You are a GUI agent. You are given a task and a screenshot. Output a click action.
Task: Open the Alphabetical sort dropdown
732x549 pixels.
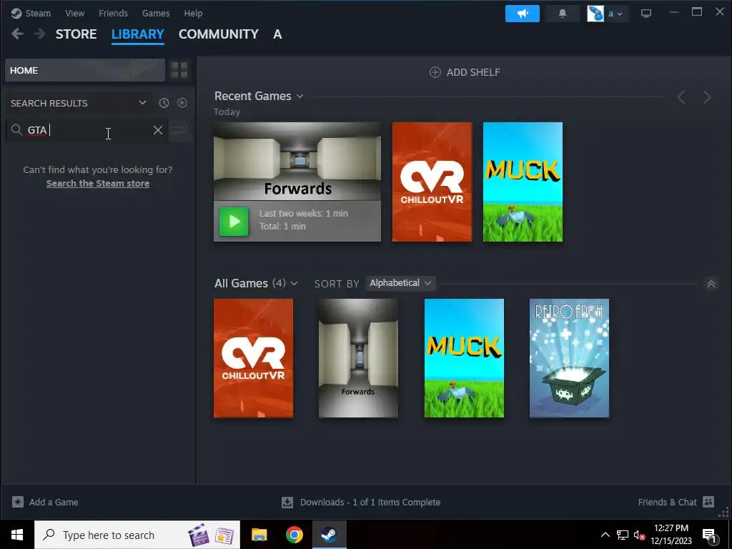(400, 283)
